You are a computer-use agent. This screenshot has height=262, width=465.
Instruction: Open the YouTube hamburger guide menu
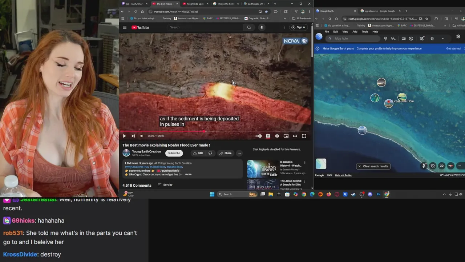tap(125, 27)
